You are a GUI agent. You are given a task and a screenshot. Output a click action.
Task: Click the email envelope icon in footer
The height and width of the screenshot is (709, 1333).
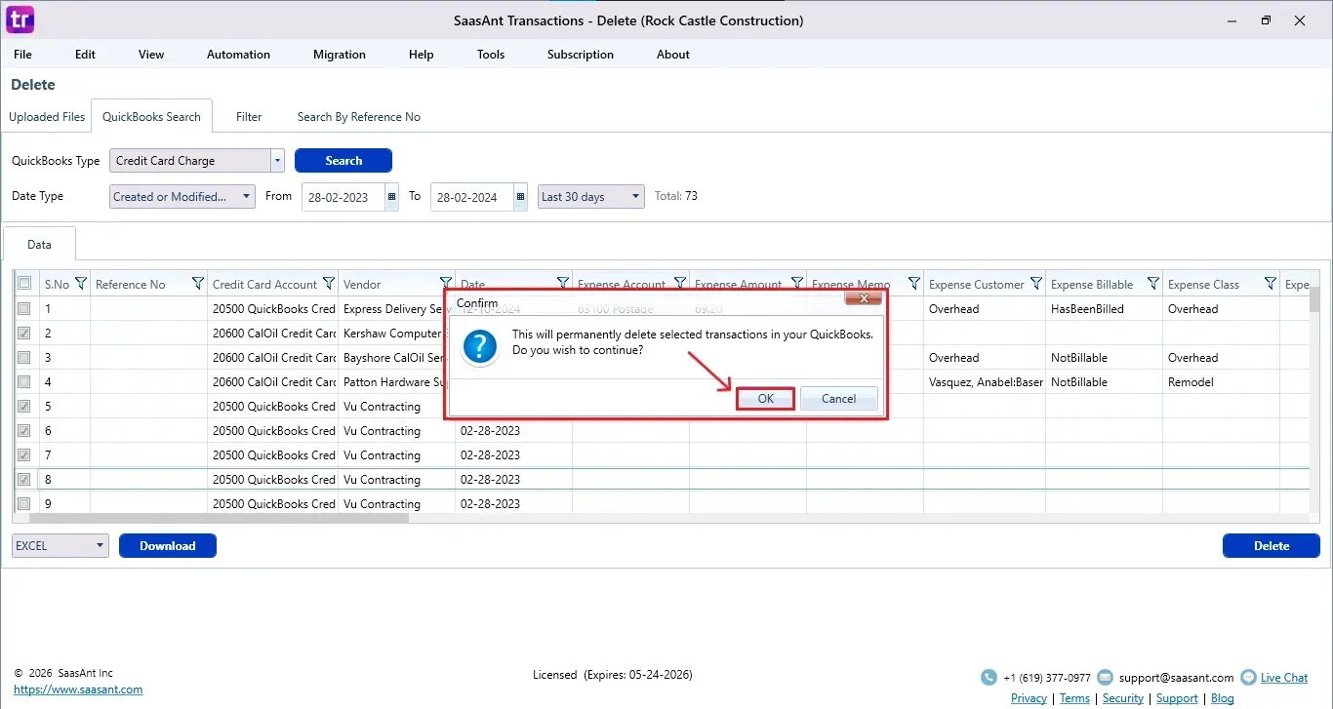tap(1105, 677)
